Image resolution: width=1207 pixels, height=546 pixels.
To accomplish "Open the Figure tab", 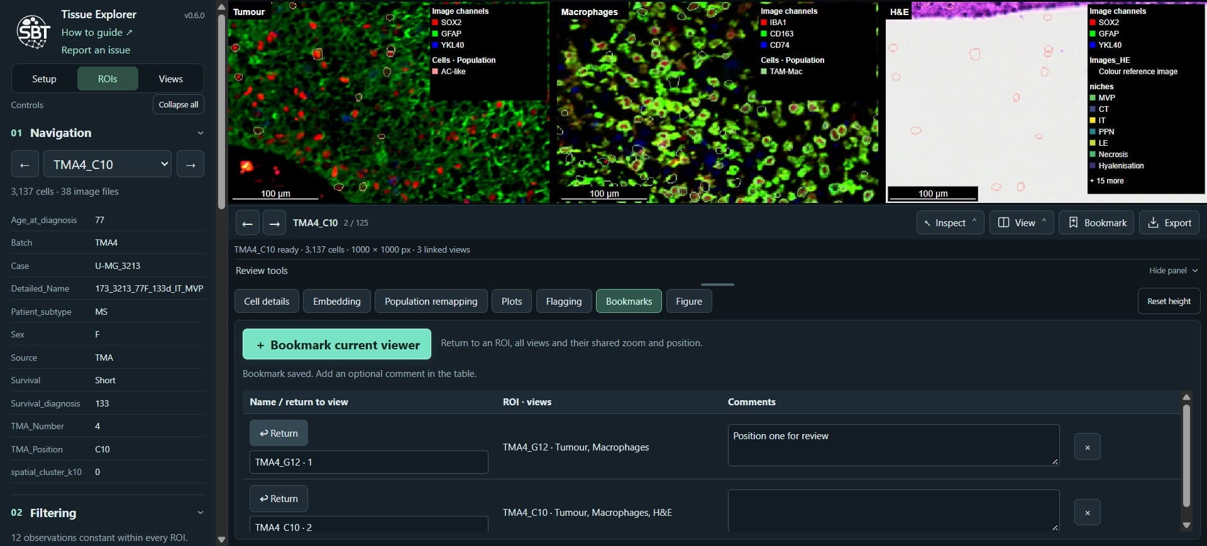I will pos(689,301).
